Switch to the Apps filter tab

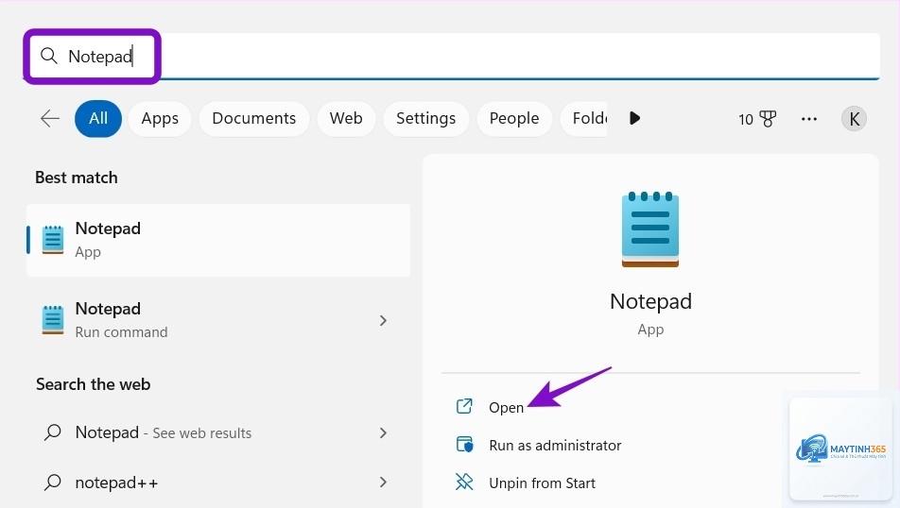click(160, 119)
